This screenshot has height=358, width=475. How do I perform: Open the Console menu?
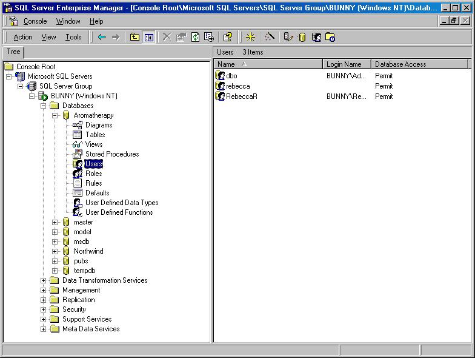(x=35, y=21)
